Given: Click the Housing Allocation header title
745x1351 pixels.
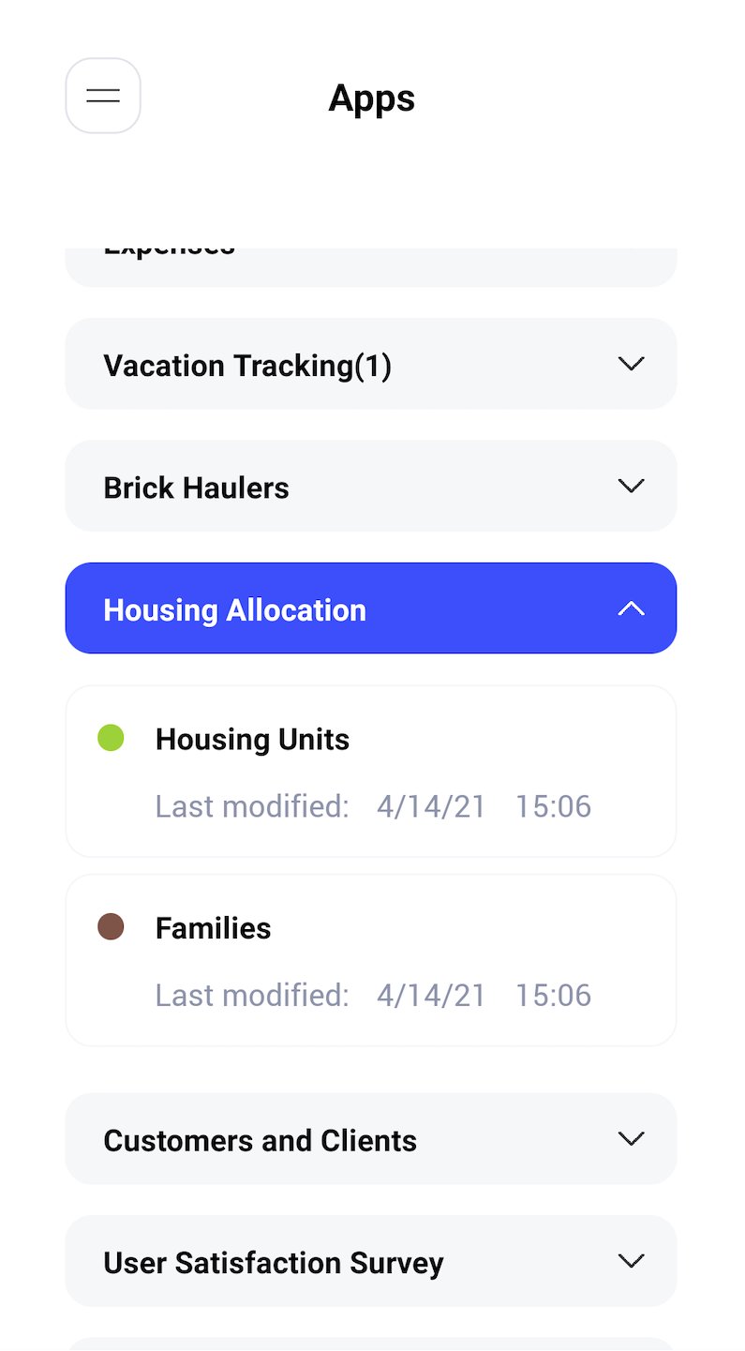Looking at the screenshot, I should tap(234, 610).
